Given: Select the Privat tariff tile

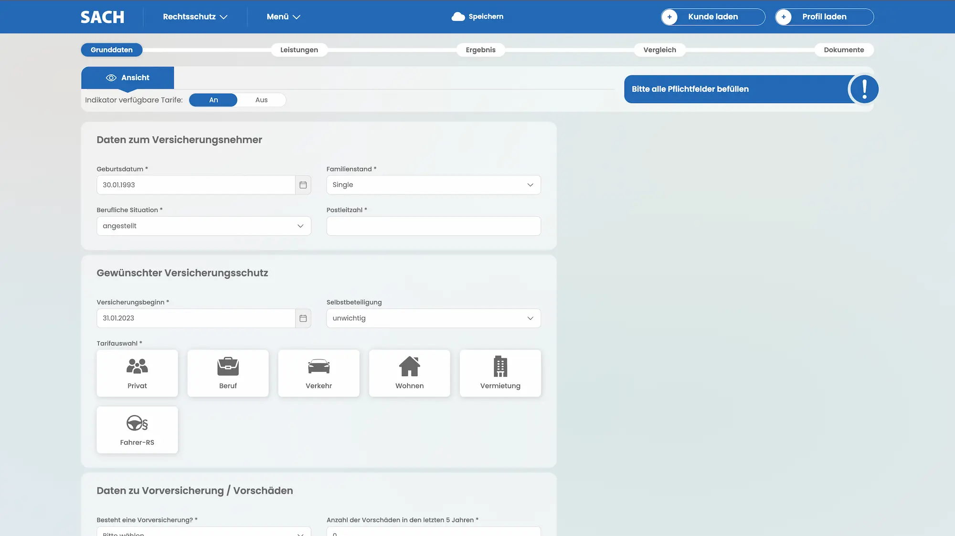Looking at the screenshot, I should tap(137, 373).
